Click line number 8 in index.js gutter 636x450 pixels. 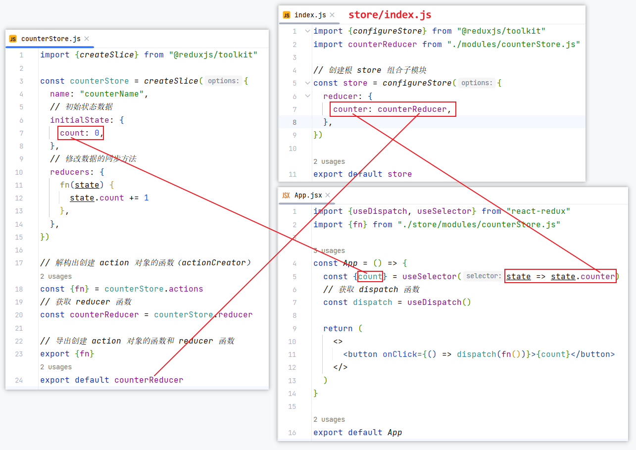click(x=294, y=122)
